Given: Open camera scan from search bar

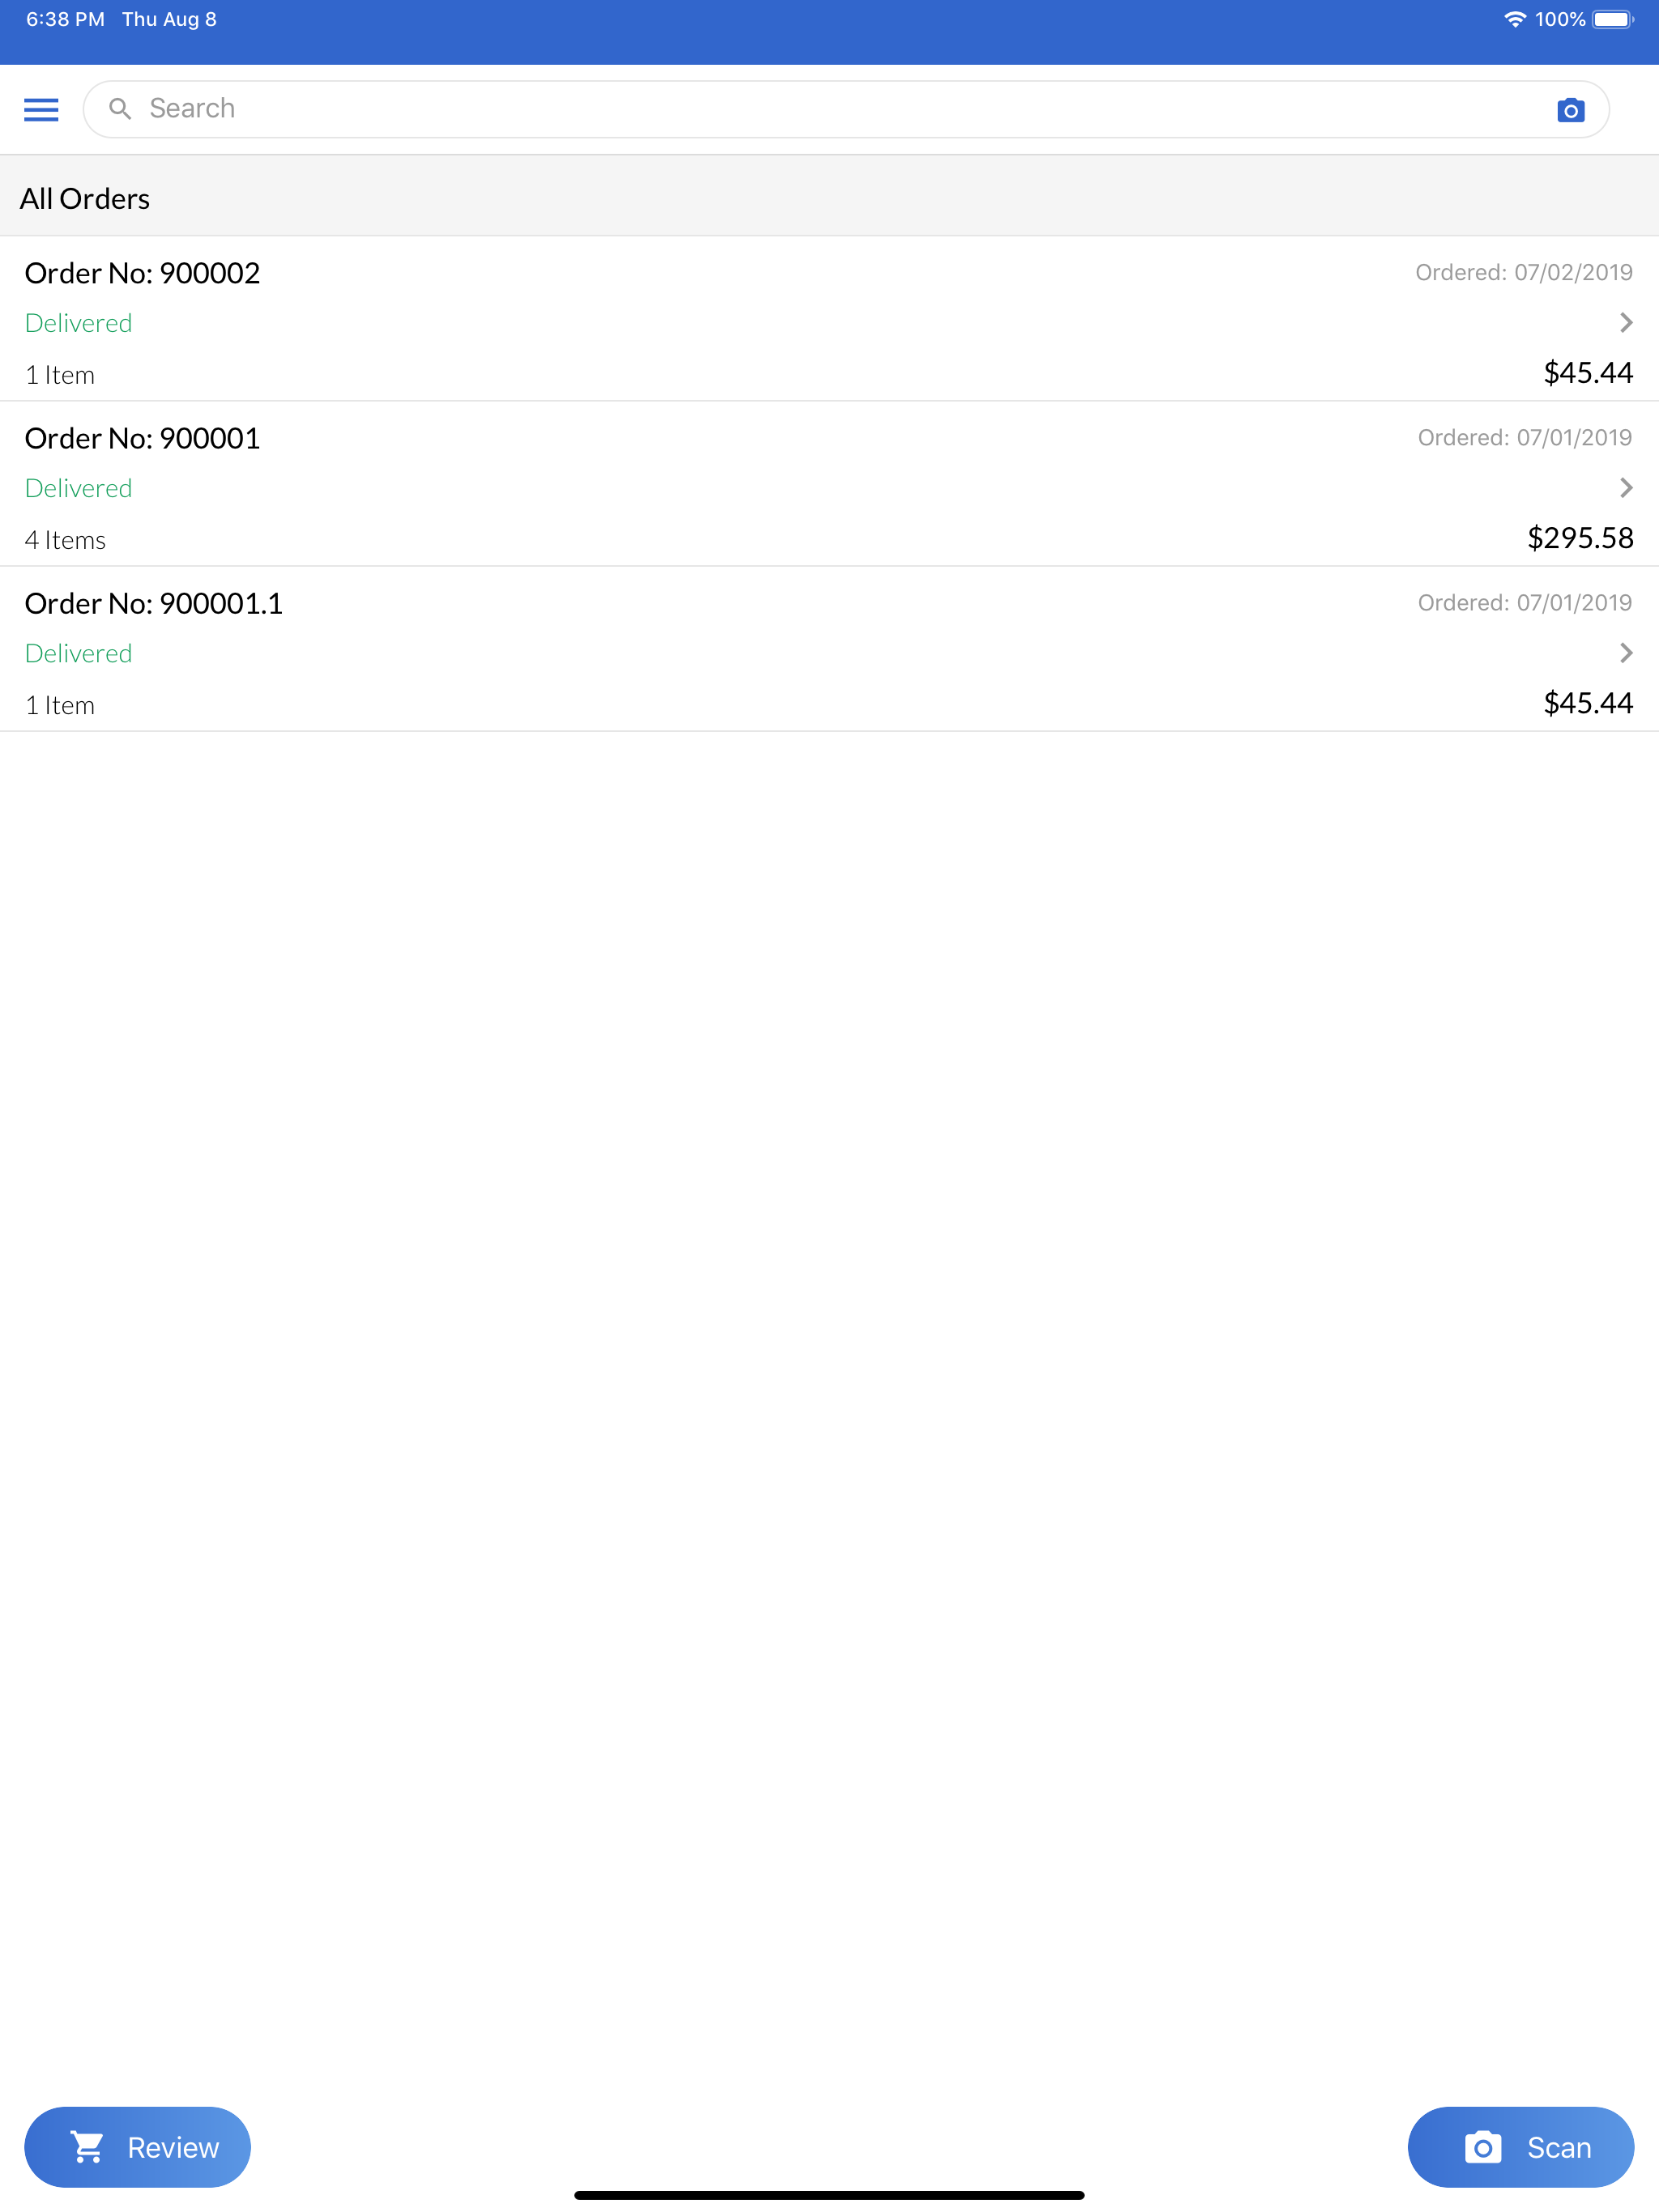Looking at the screenshot, I should tap(1570, 110).
